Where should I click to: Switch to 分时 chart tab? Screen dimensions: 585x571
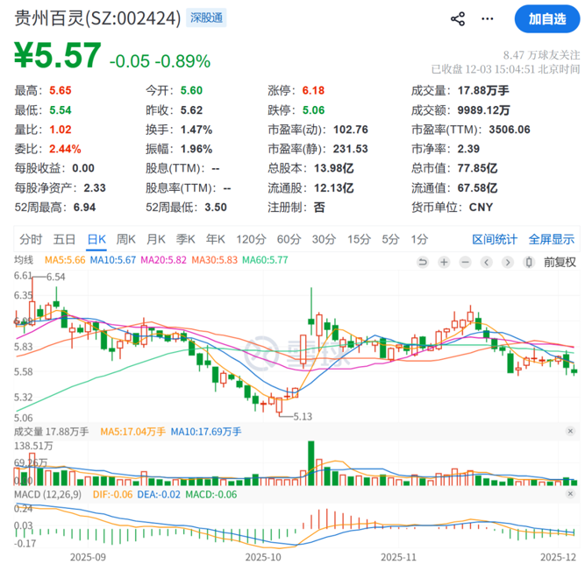(x=31, y=239)
